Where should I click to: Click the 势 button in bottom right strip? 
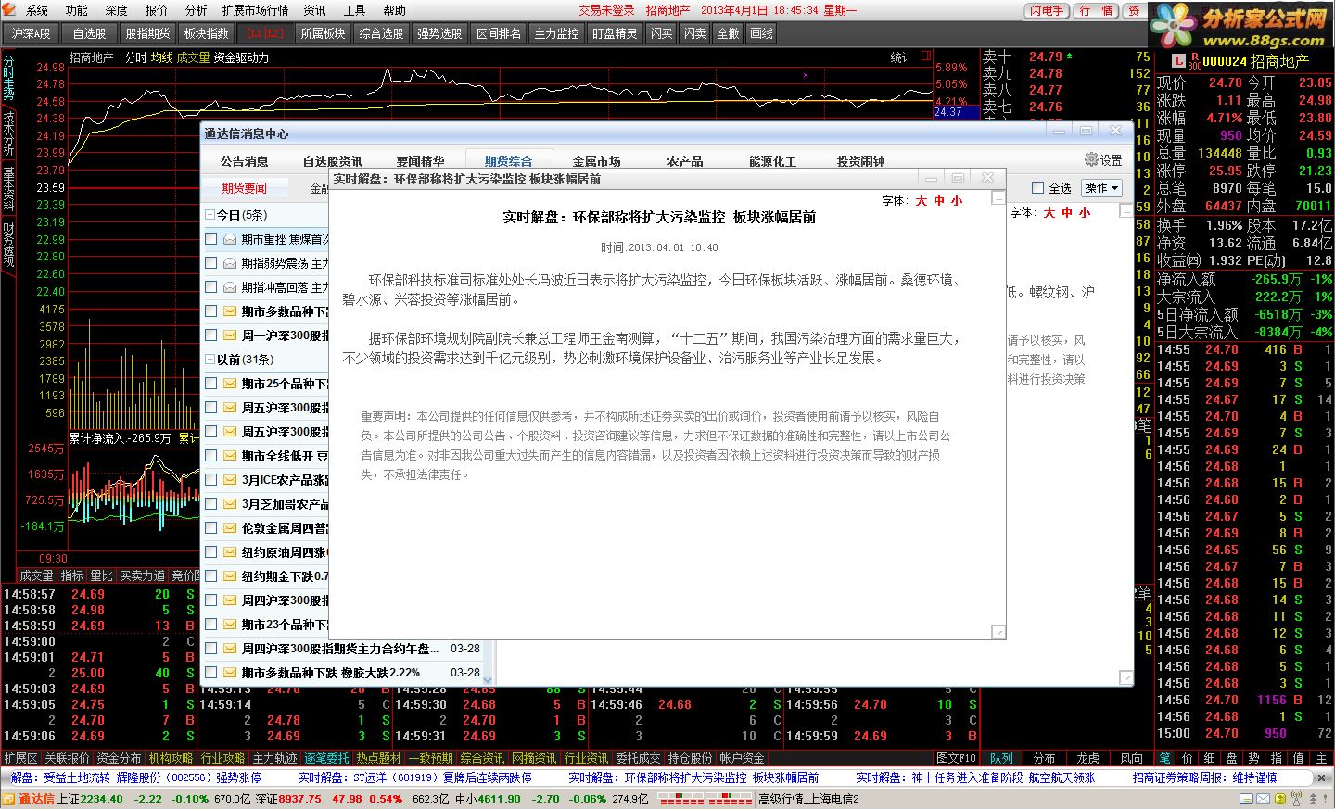click(1253, 758)
